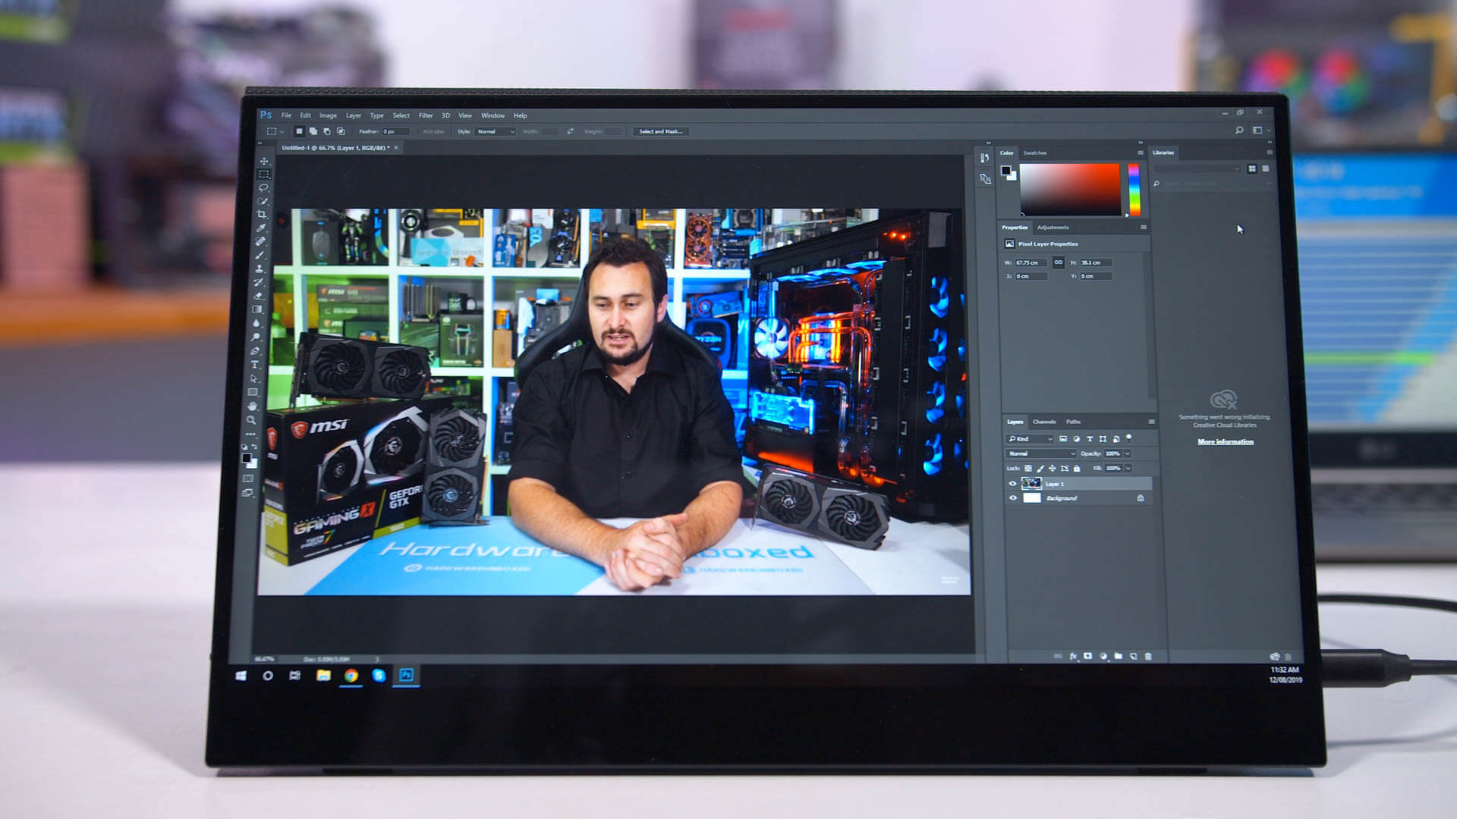
Task: Delete layer with the trash icon
Action: [x=1148, y=656]
